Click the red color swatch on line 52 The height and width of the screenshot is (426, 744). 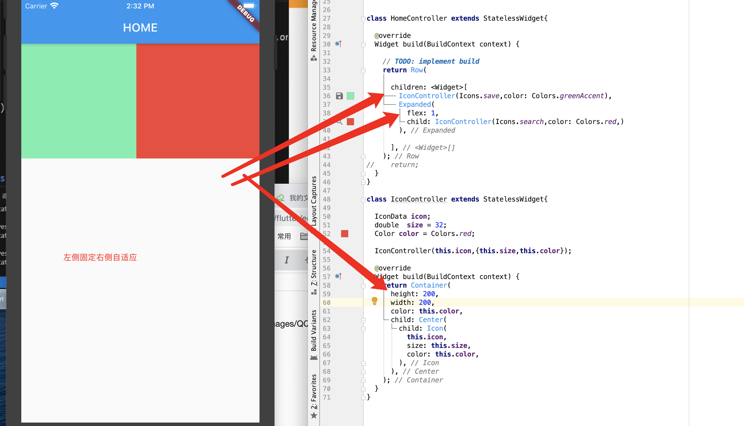344,234
